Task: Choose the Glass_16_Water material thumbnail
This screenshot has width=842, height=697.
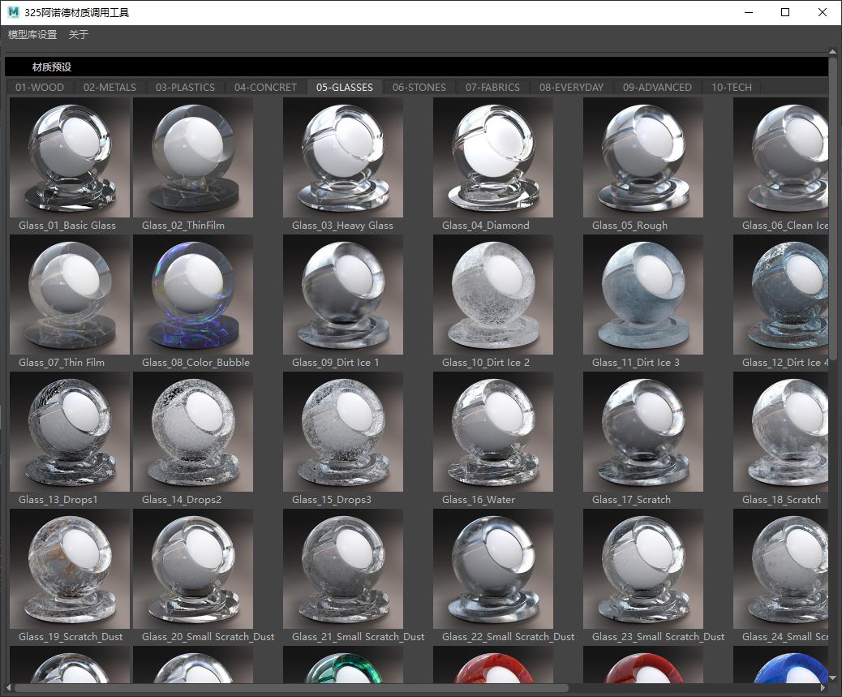Action: 493,432
